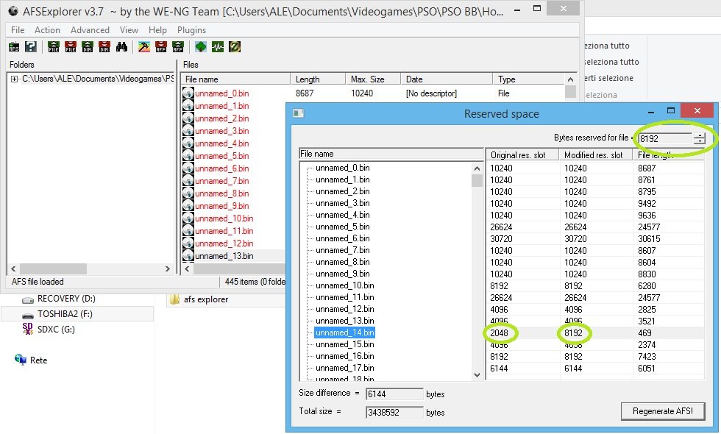Select unnamed_7.bin in the main Files list
This screenshot has width=721, height=434.
[221, 181]
